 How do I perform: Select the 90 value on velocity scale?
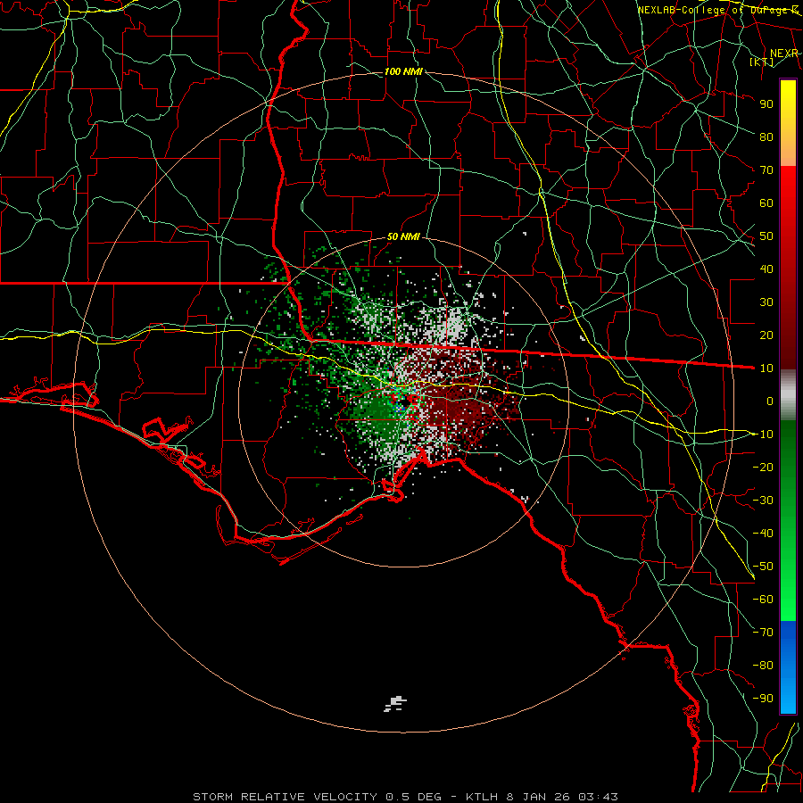click(x=766, y=104)
